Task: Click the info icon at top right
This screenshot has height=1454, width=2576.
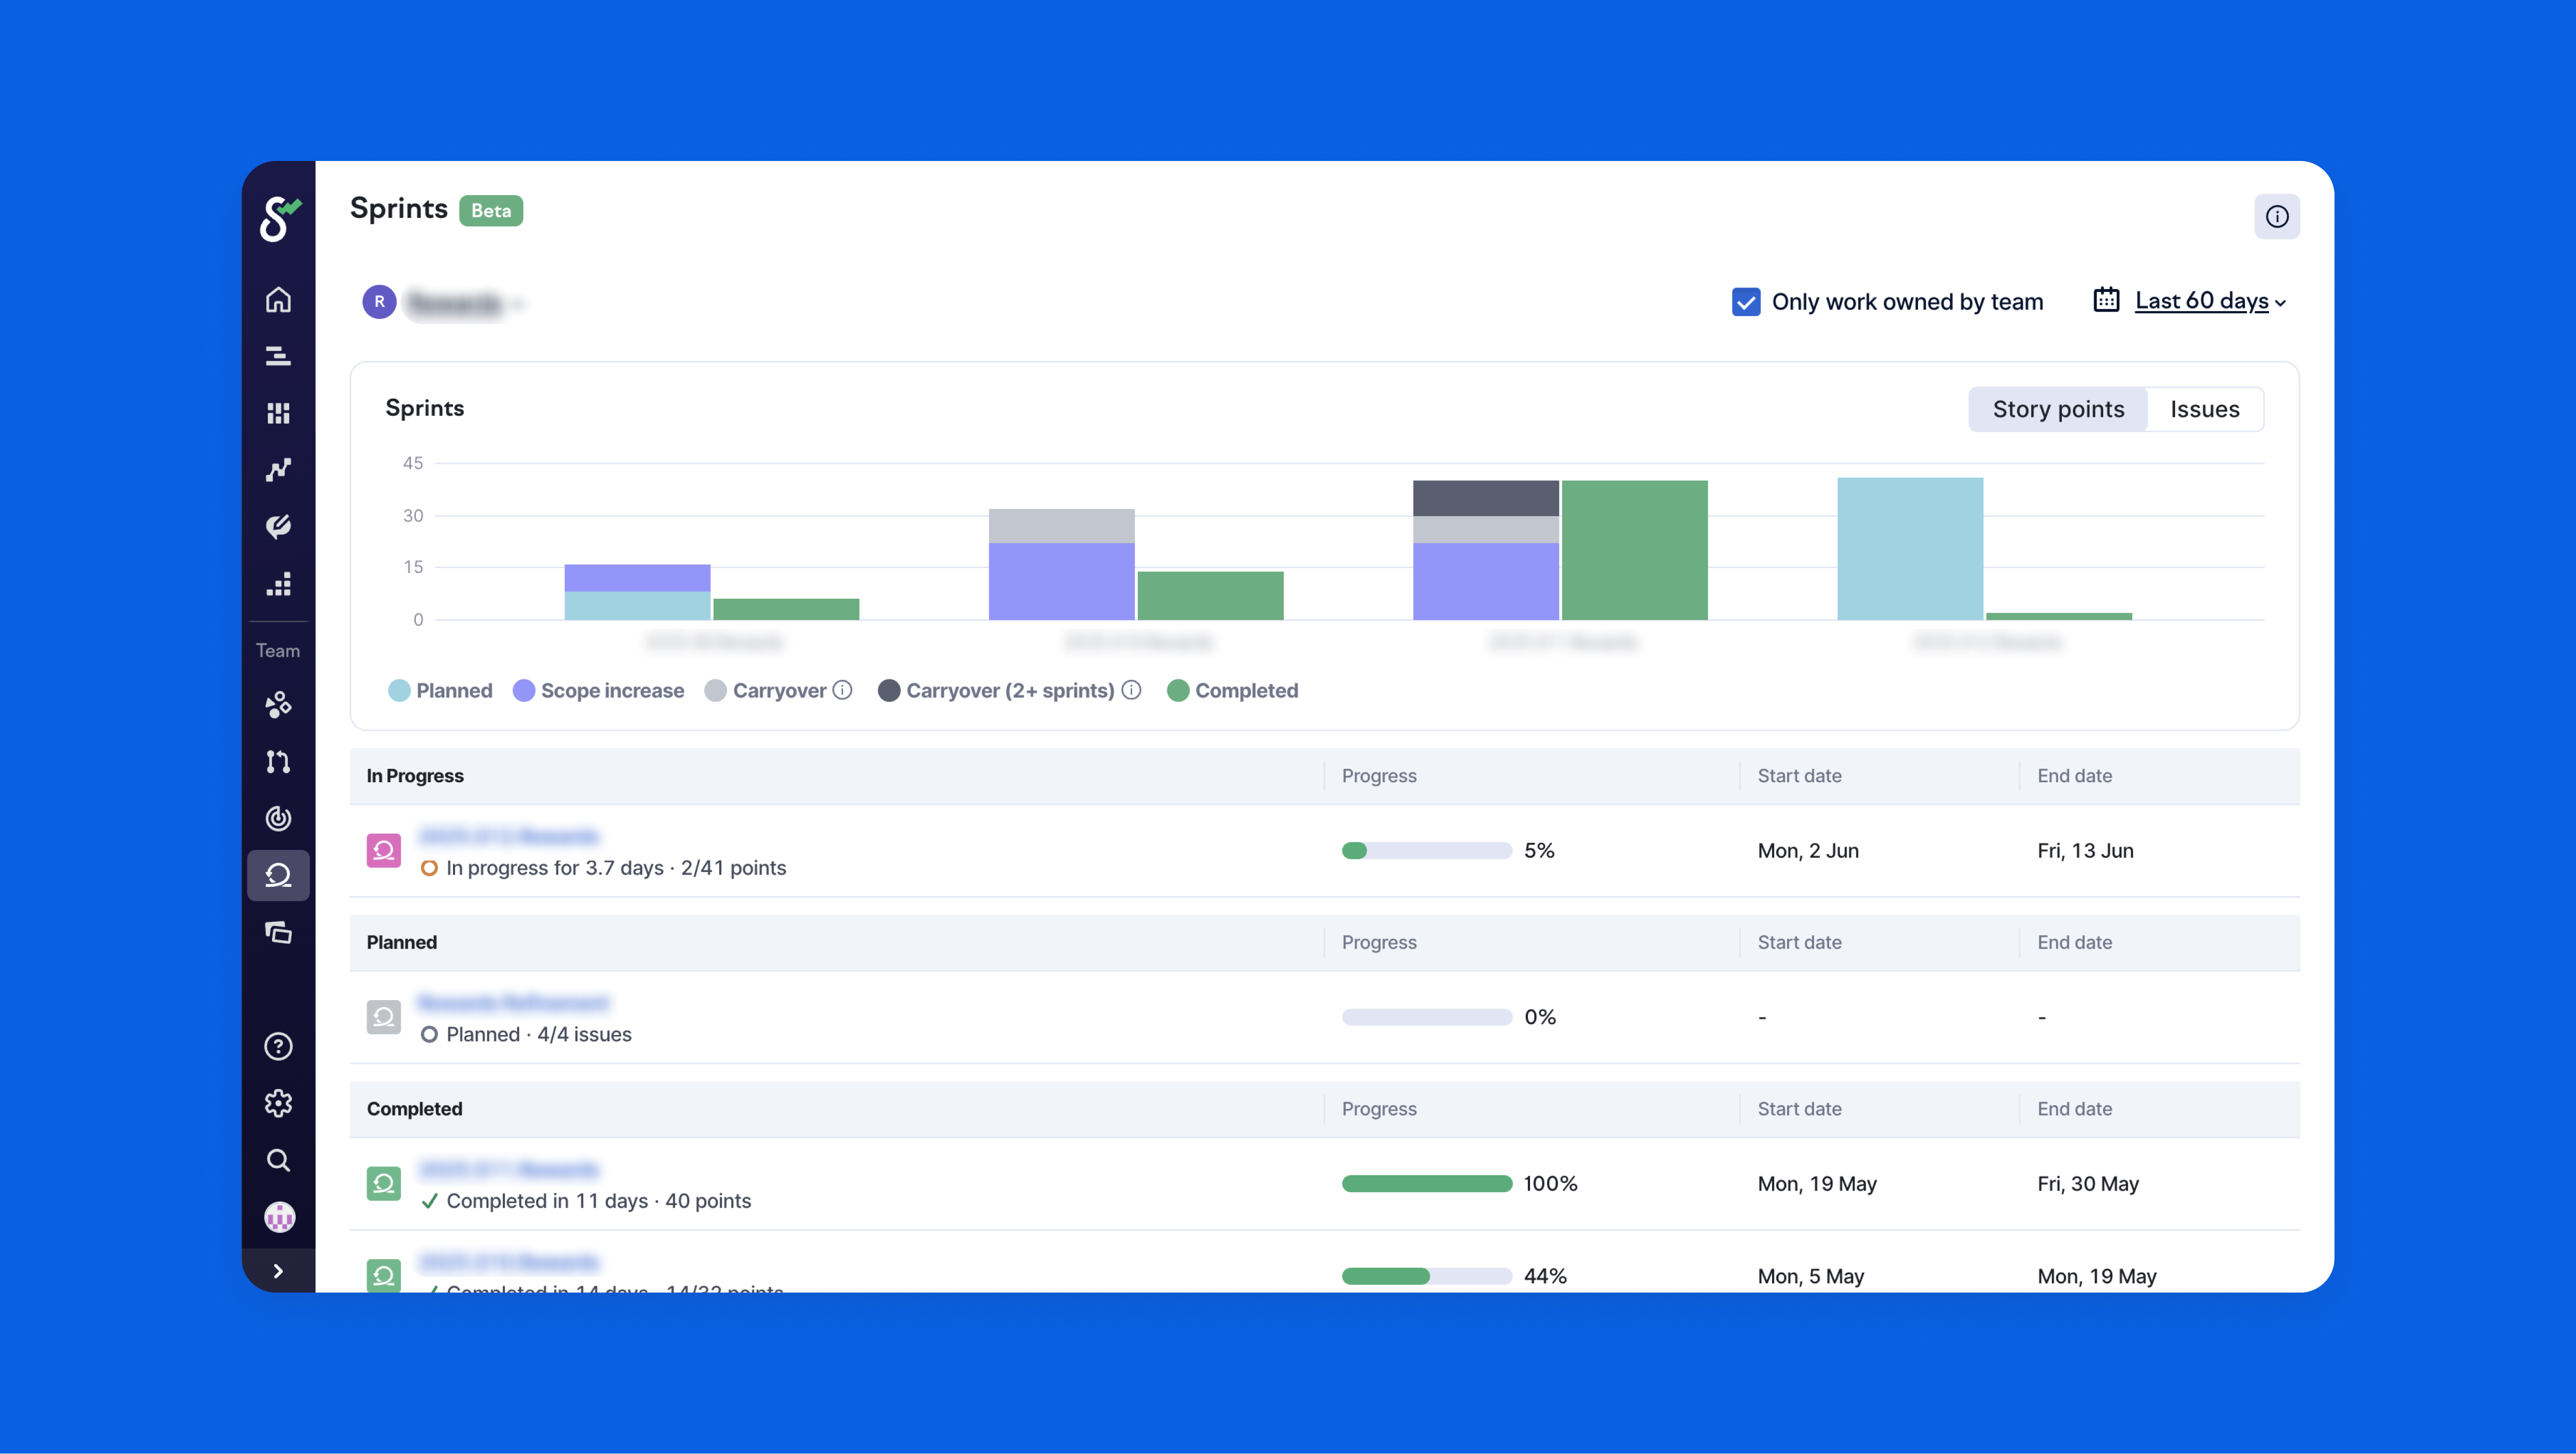Action: 2276,217
